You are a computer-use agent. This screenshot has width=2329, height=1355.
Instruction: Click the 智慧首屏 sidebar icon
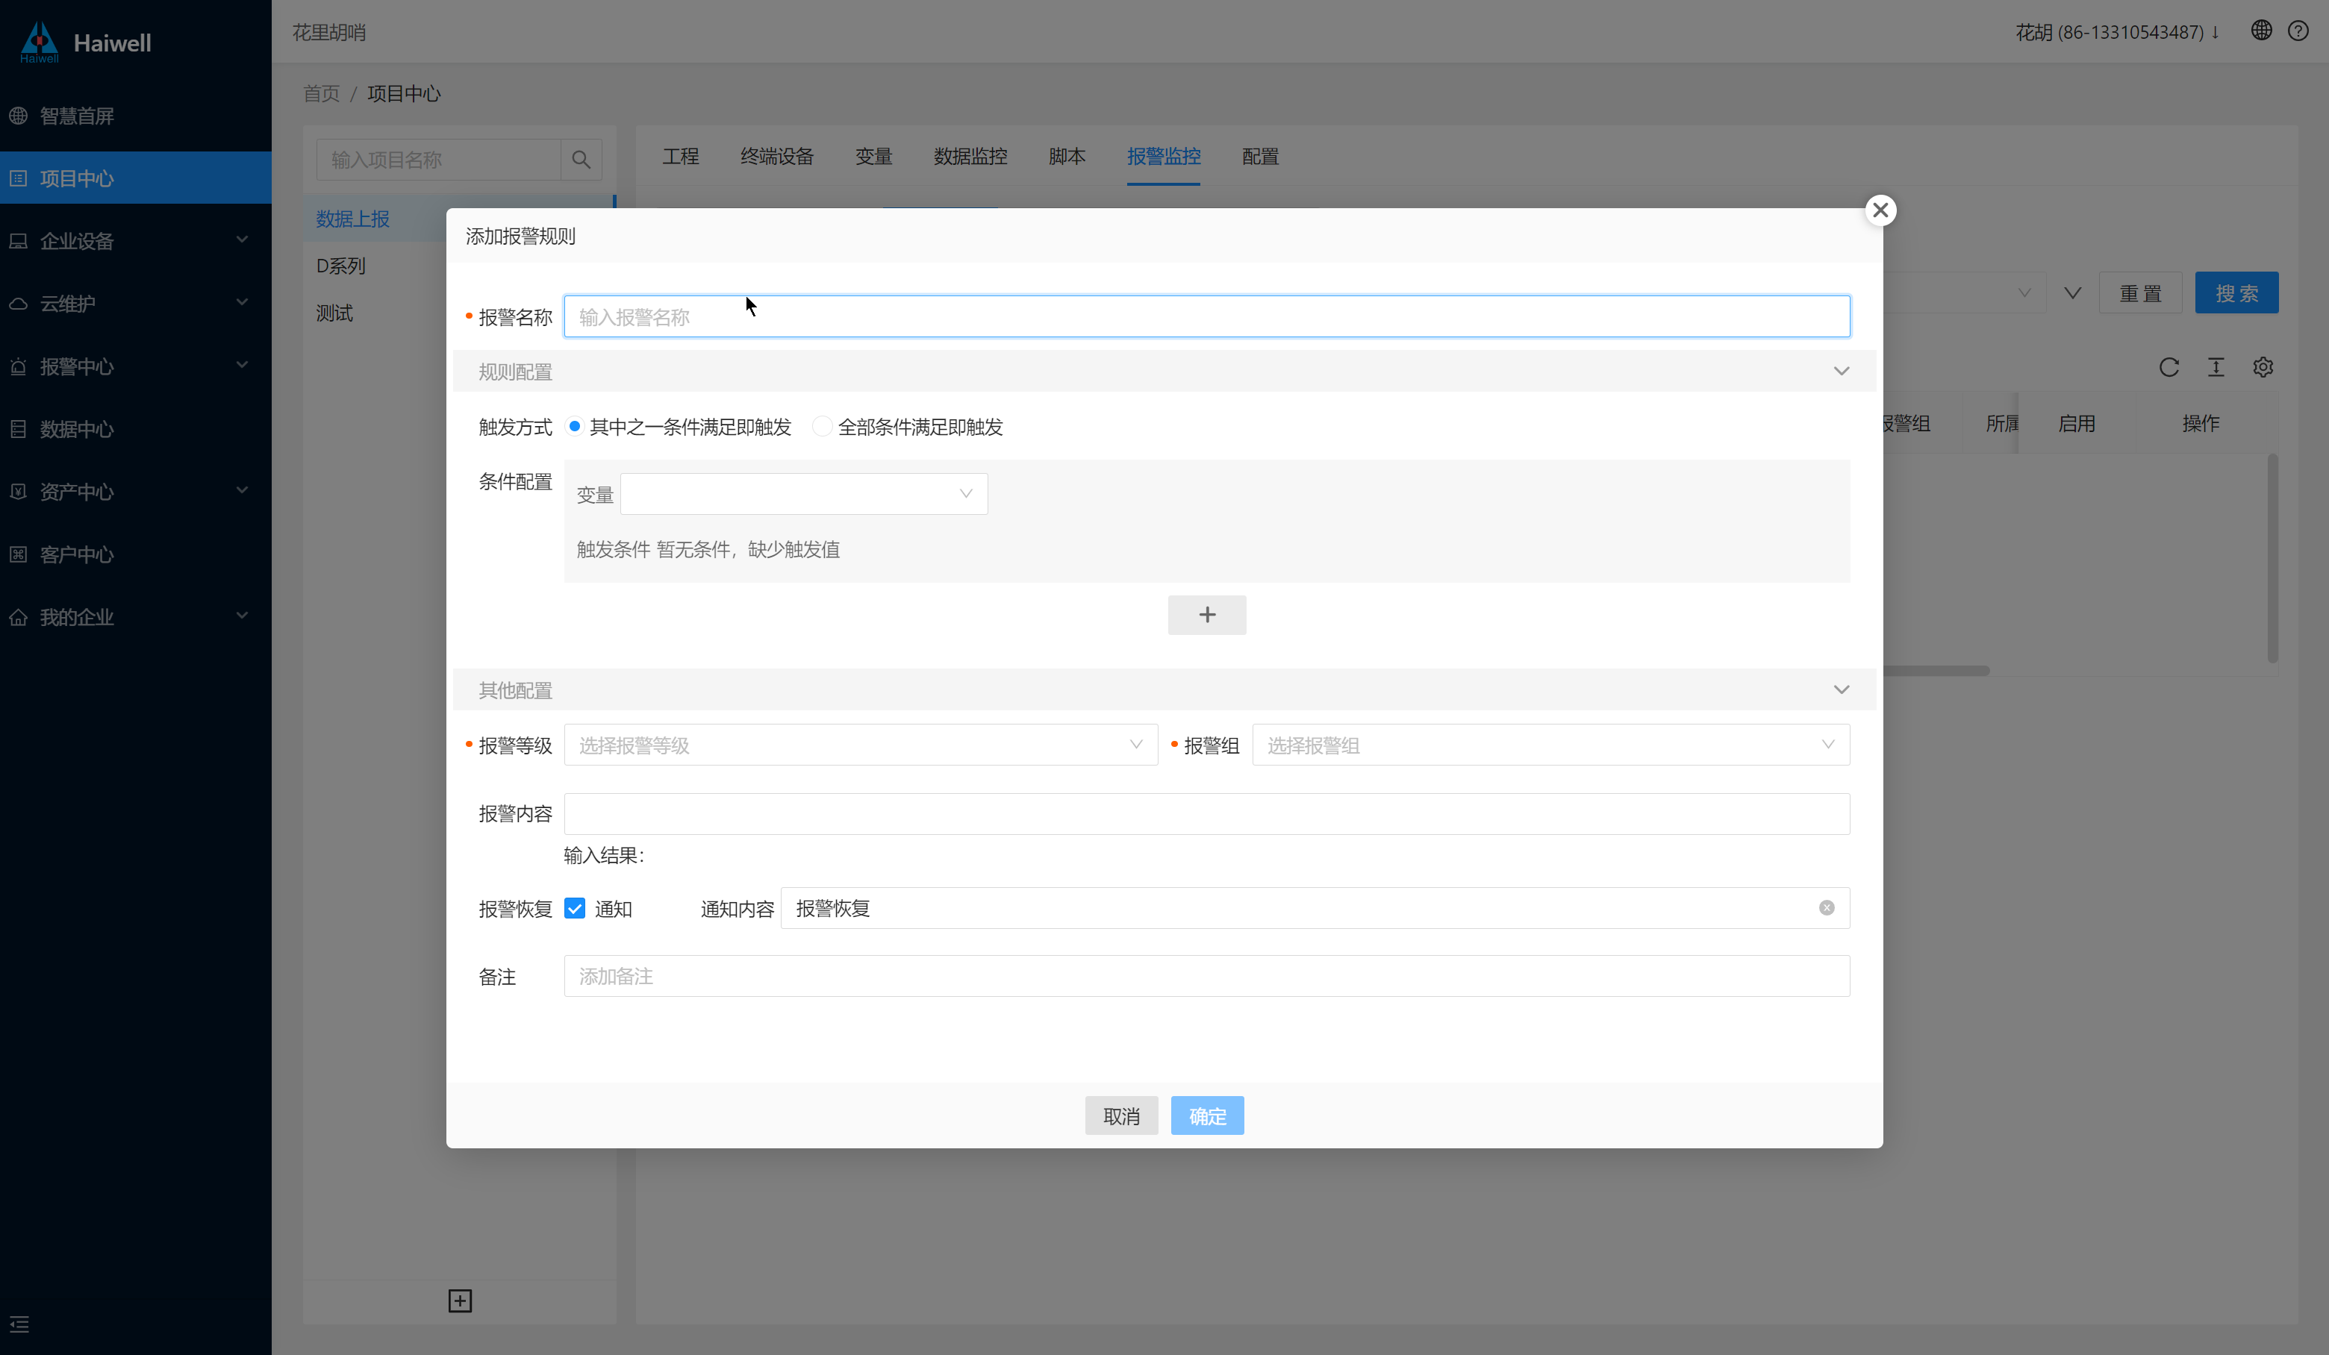pyautogui.click(x=19, y=116)
